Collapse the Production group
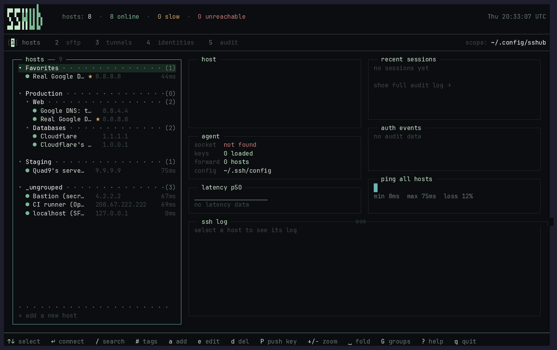The image size is (557, 350). (20, 93)
